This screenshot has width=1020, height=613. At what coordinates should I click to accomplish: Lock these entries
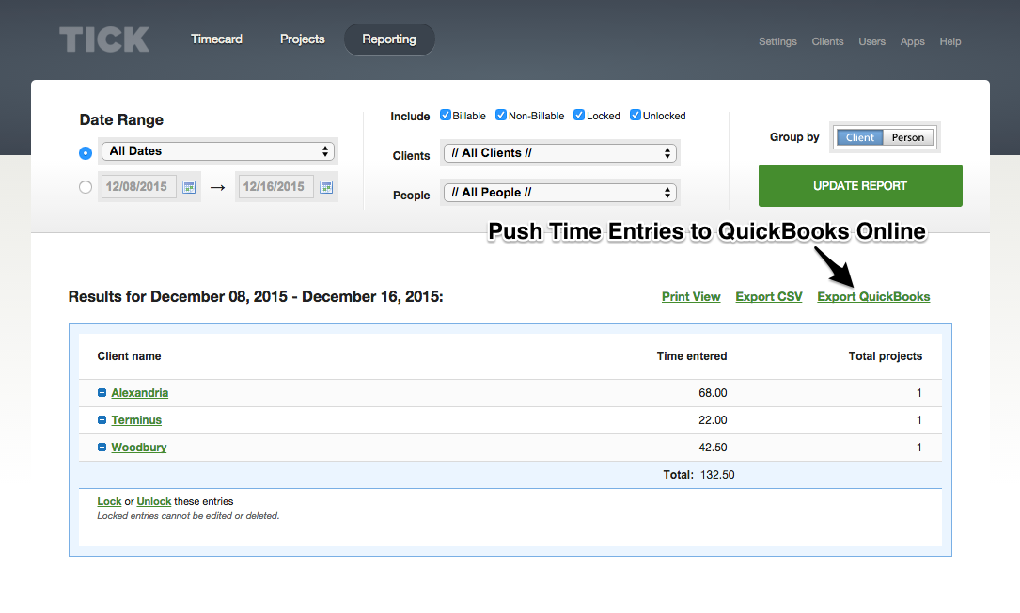109,501
